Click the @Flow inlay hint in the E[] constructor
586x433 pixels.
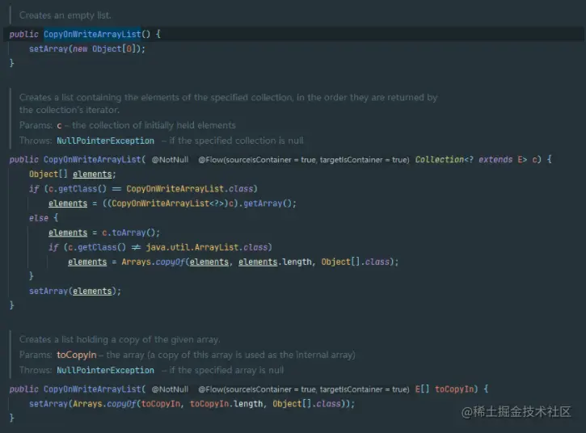304,389
